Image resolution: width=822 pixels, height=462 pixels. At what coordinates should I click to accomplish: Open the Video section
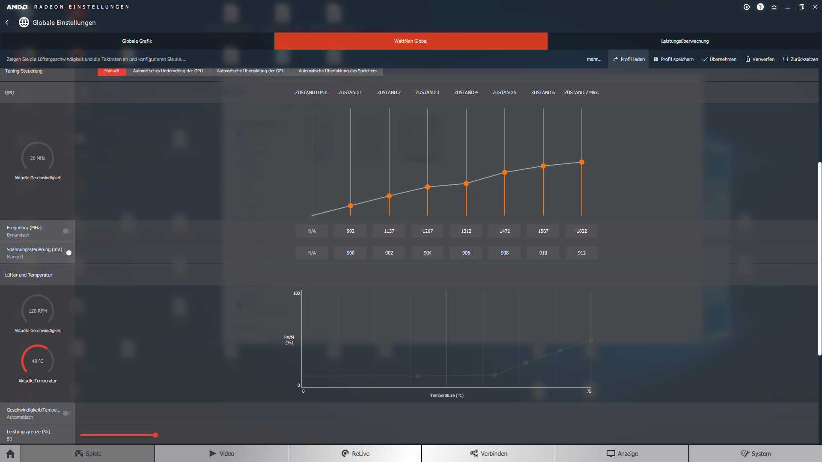click(221, 453)
